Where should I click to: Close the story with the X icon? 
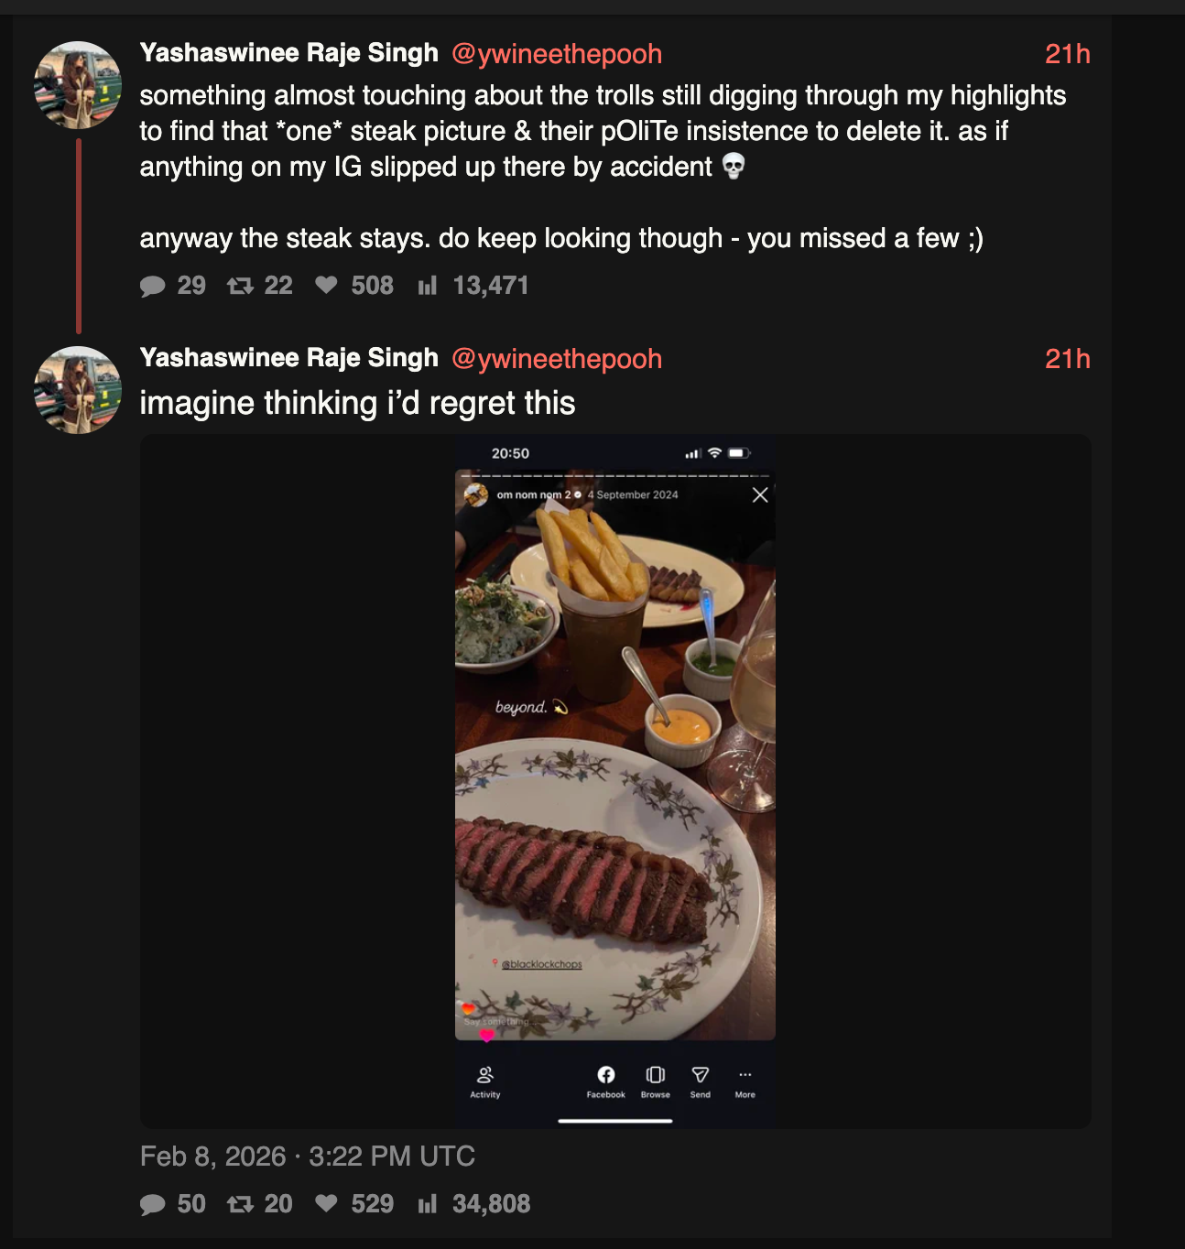(760, 495)
